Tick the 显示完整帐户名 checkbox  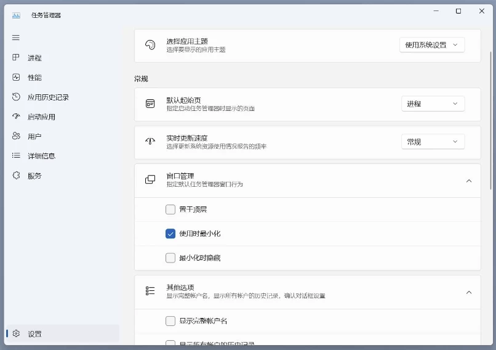170,321
